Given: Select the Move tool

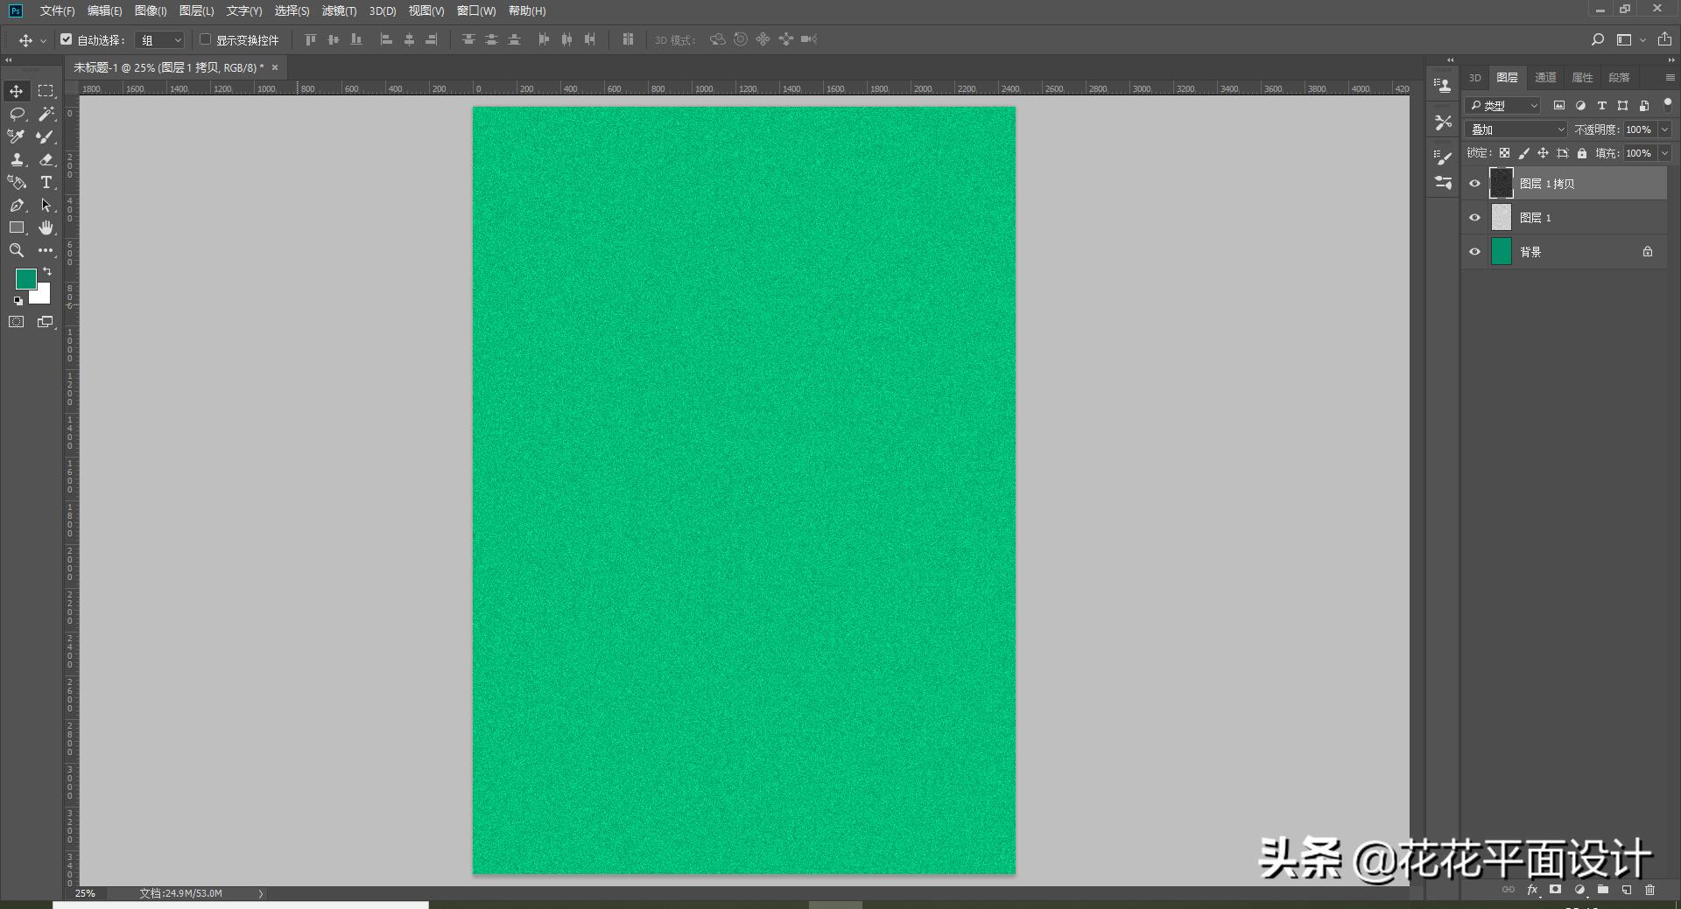Looking at the screenshot, I should coord(16,90).
